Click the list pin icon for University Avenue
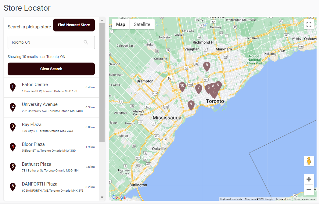Viewport: 319px width, 206px height. click(x=13, y=107)
